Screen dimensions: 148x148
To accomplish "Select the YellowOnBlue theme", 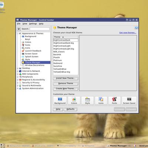I will pyautogui.click(x=65, y=69).
